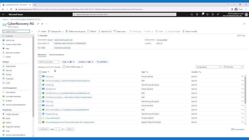249x140 pixels.
Task: Switch to the Recommendations tab
Action: point(57,55)
